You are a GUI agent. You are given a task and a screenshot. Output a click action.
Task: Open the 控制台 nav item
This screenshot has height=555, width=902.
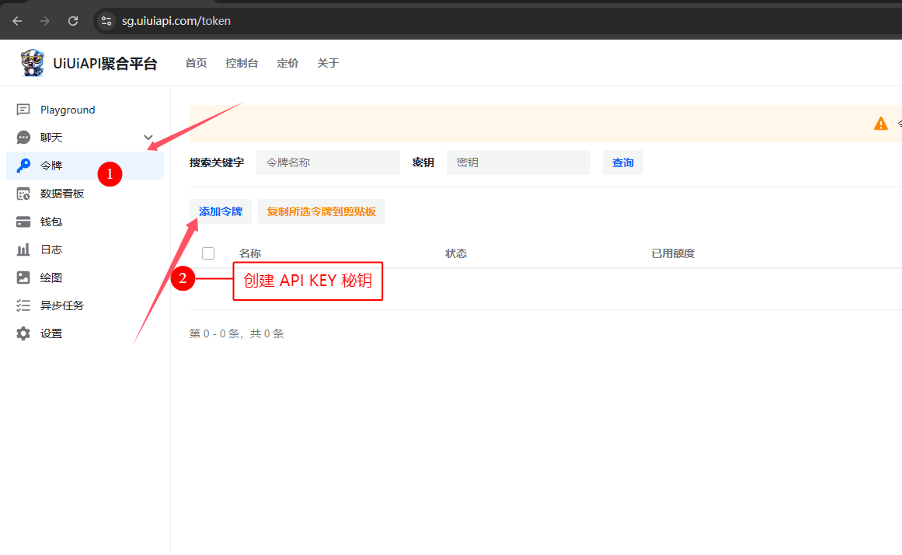click(242, 63)
